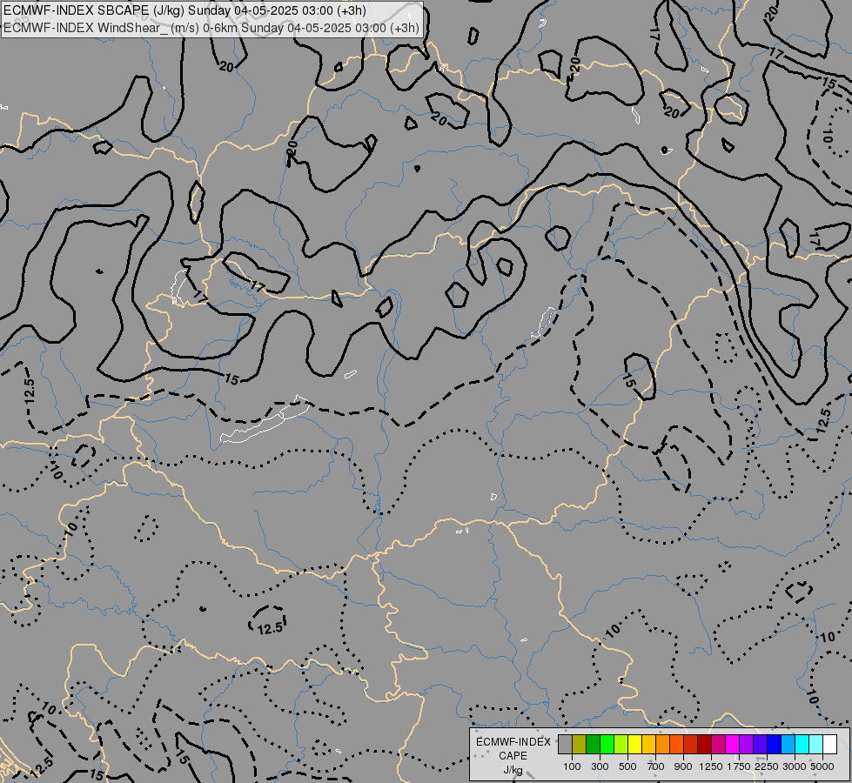Viewport: 852px width, 783px height.
Task: Select the olive legend color swatch
Action: pos(580,745)
